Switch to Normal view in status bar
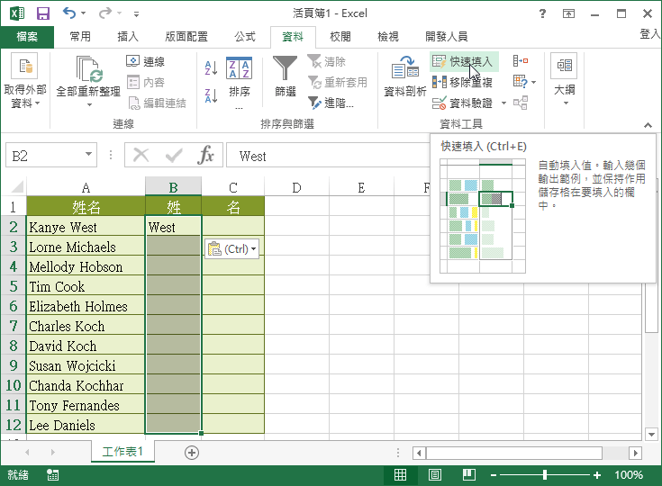Viewport: 662px width, 486px height. (x=400, y=475)
